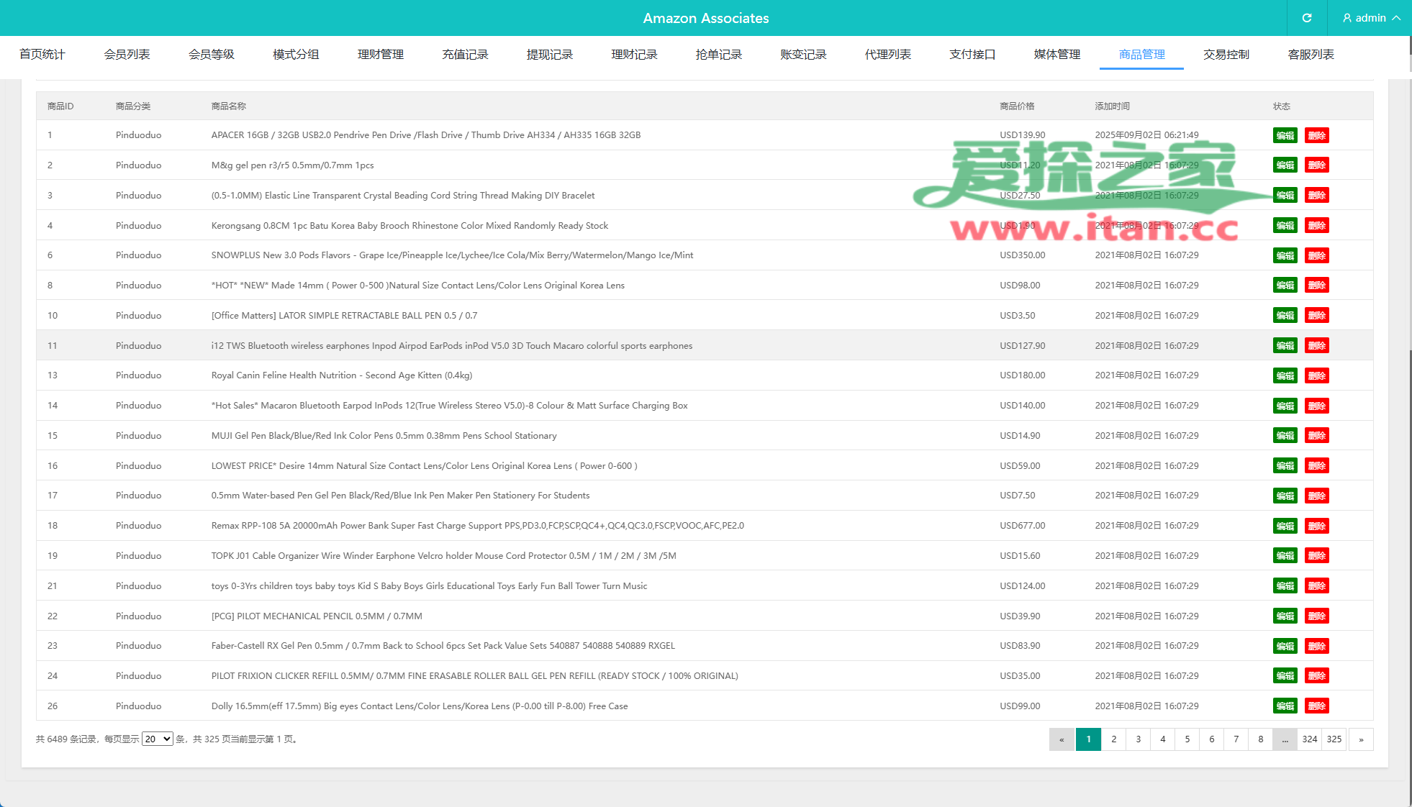1412x807 pixels.
Task: Delete the LATOR retractable ball pen
Action: pyautogui.click(x=1316, y=316)
